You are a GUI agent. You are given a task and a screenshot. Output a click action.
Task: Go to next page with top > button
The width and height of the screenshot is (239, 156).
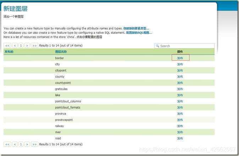27,45
